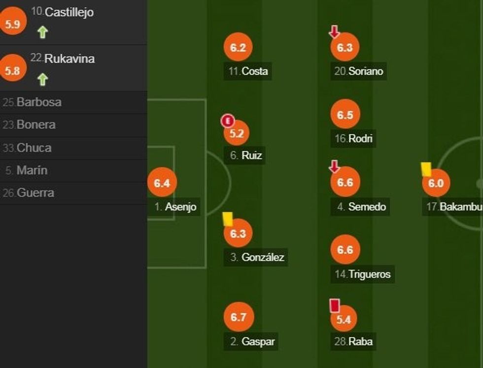Click Semedo's red substitution arrow
The image size is (483, 368).
coord(335,167)
